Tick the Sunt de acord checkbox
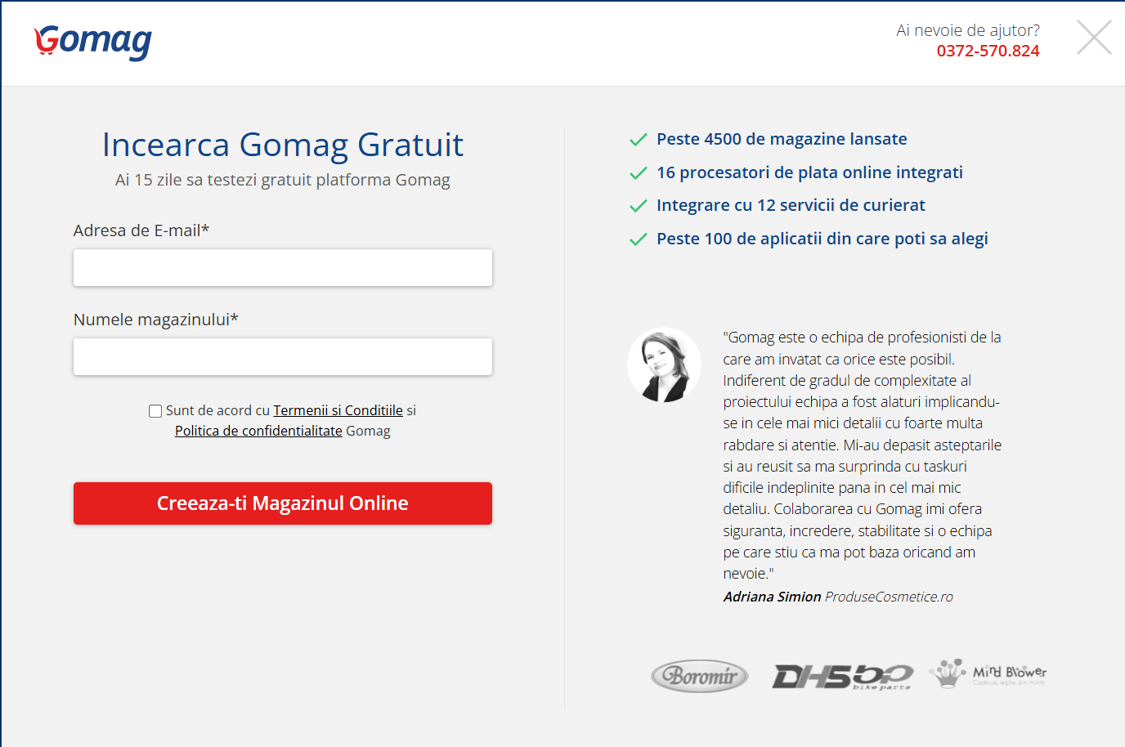Screen dimensions: 1125x747 click(155, 411)
